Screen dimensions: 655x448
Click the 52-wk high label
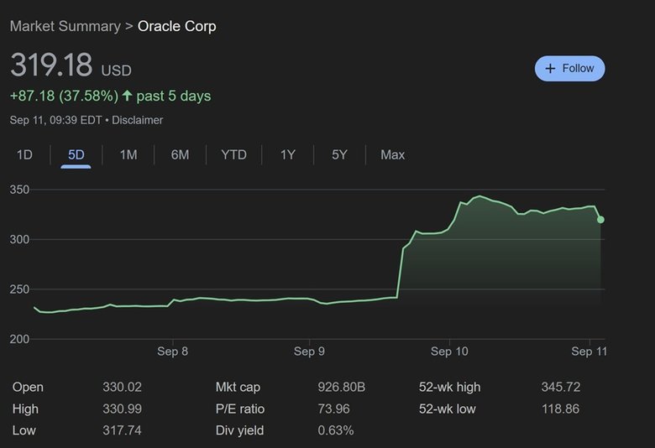pyautogui.click(x=449, y=387)
